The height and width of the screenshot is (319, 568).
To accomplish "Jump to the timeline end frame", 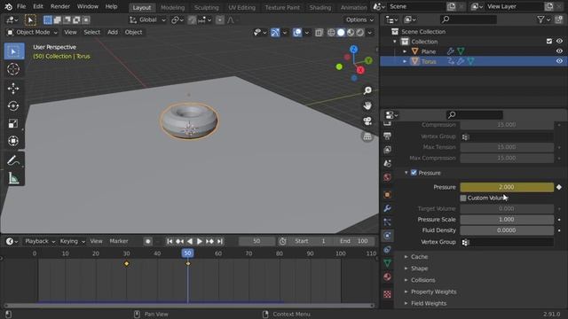I will (219, 241).
